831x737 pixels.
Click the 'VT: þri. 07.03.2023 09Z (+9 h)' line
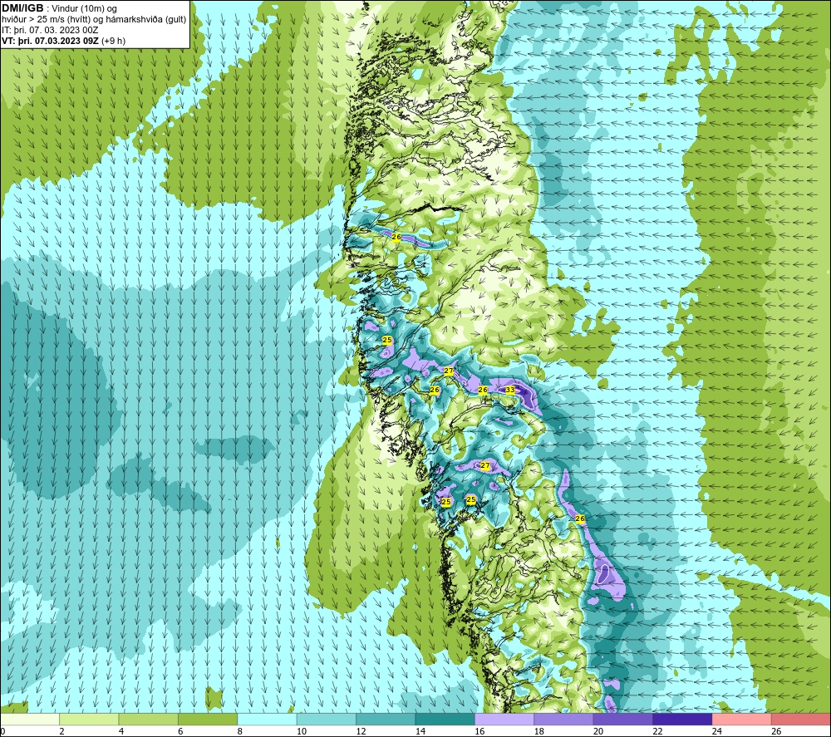pyautogui.click(x=64, y=41)
